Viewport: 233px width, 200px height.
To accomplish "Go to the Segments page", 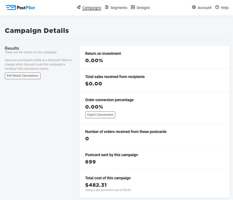I will (x=119, y=8).
